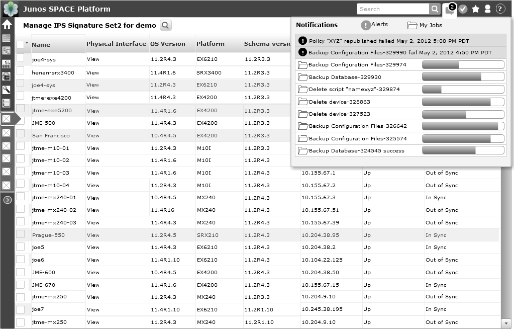The height and width of the screenshot is (329, 514).
Task: Open the dropdown arrow beside the header checkbox
Action: (27, 43)
